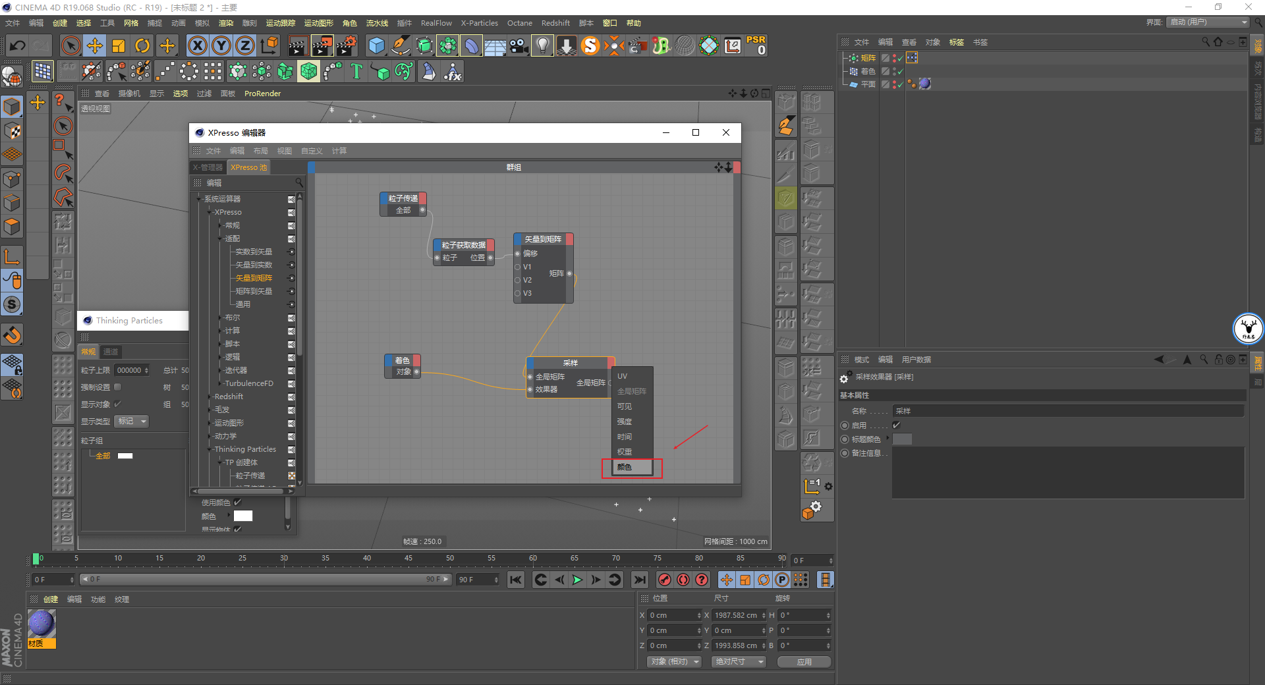
Task: Open the Light object icon
Action: point(542,45)
